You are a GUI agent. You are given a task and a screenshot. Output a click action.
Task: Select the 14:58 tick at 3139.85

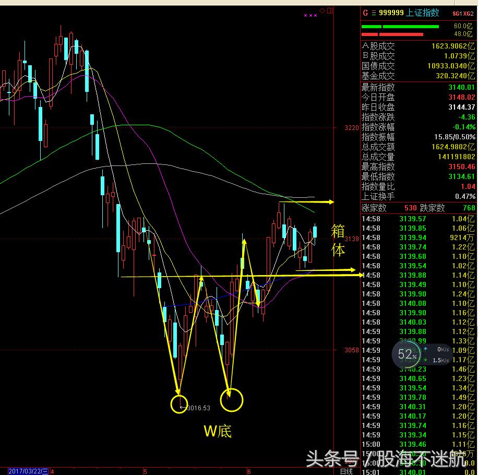419,228
